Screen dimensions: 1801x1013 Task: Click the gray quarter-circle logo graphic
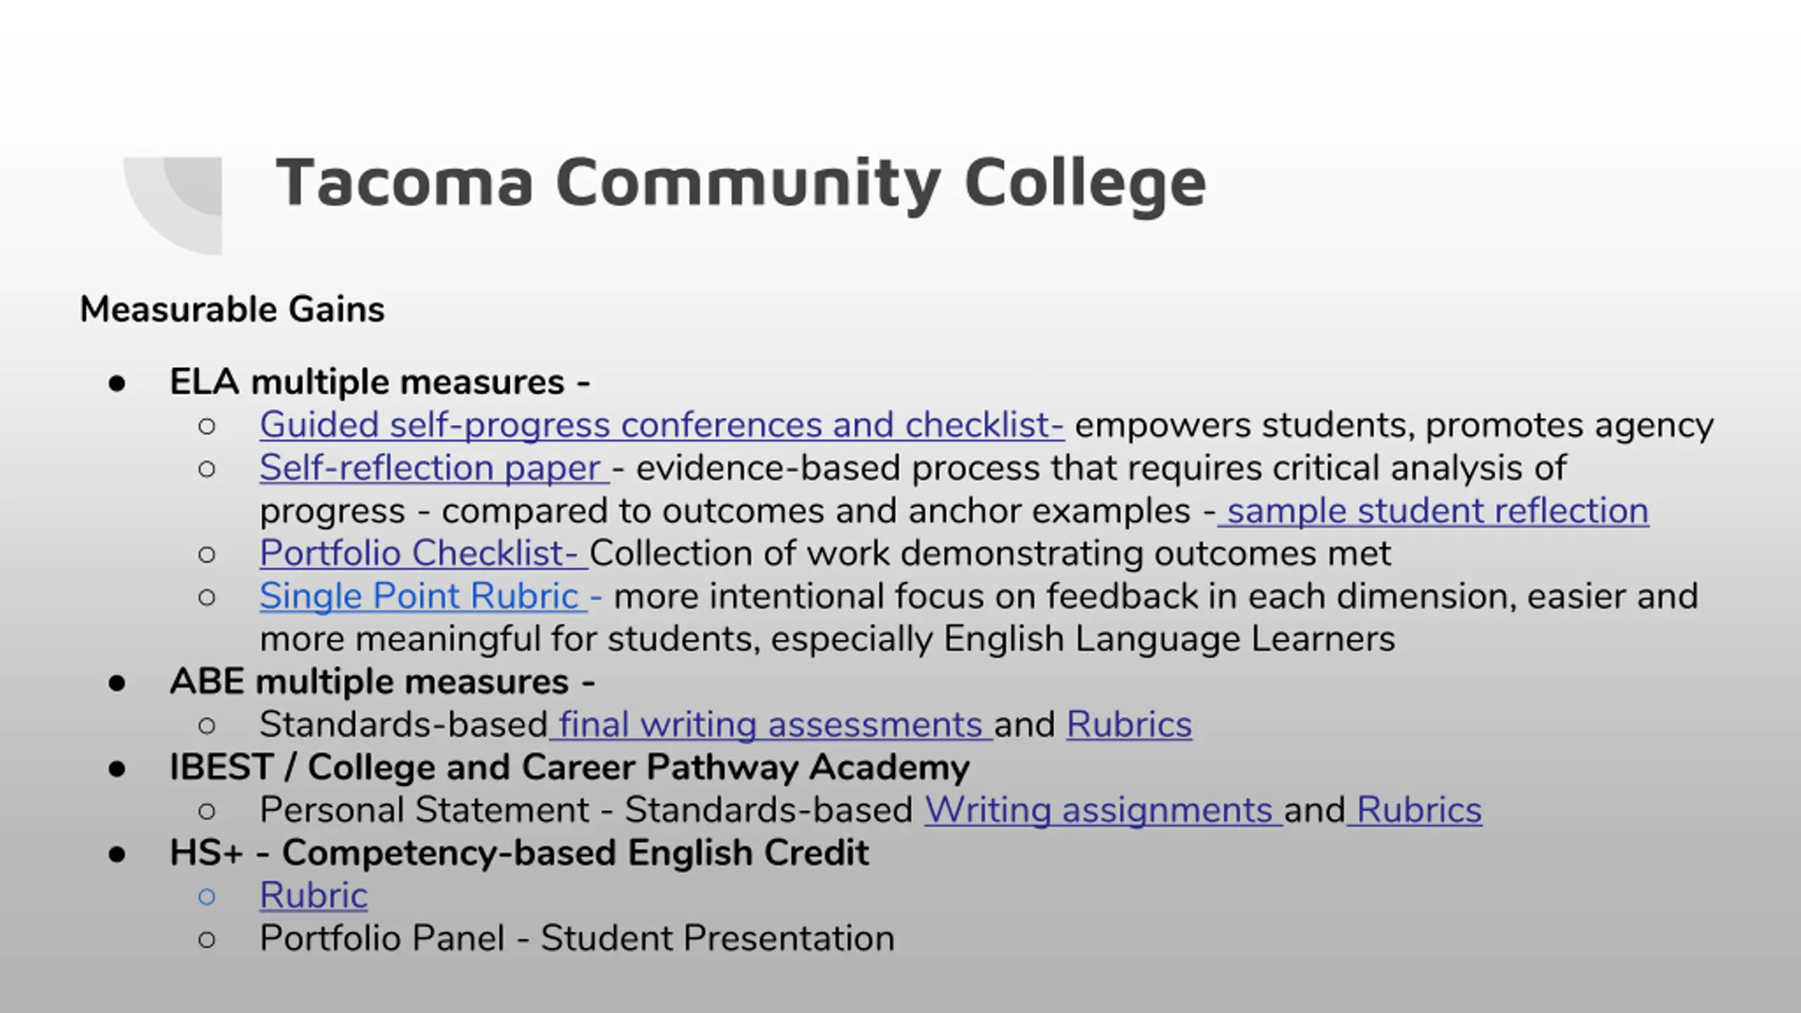click(x=172, y=205)
